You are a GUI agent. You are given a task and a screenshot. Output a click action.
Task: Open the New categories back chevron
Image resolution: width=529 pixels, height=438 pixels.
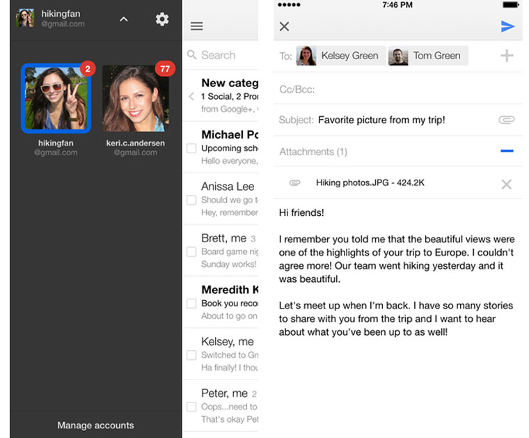191,97
